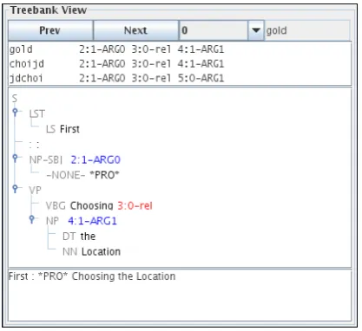Select the VBG Choosing node

79,205
